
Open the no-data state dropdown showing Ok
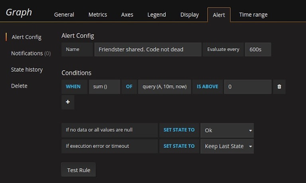[227, 130]
